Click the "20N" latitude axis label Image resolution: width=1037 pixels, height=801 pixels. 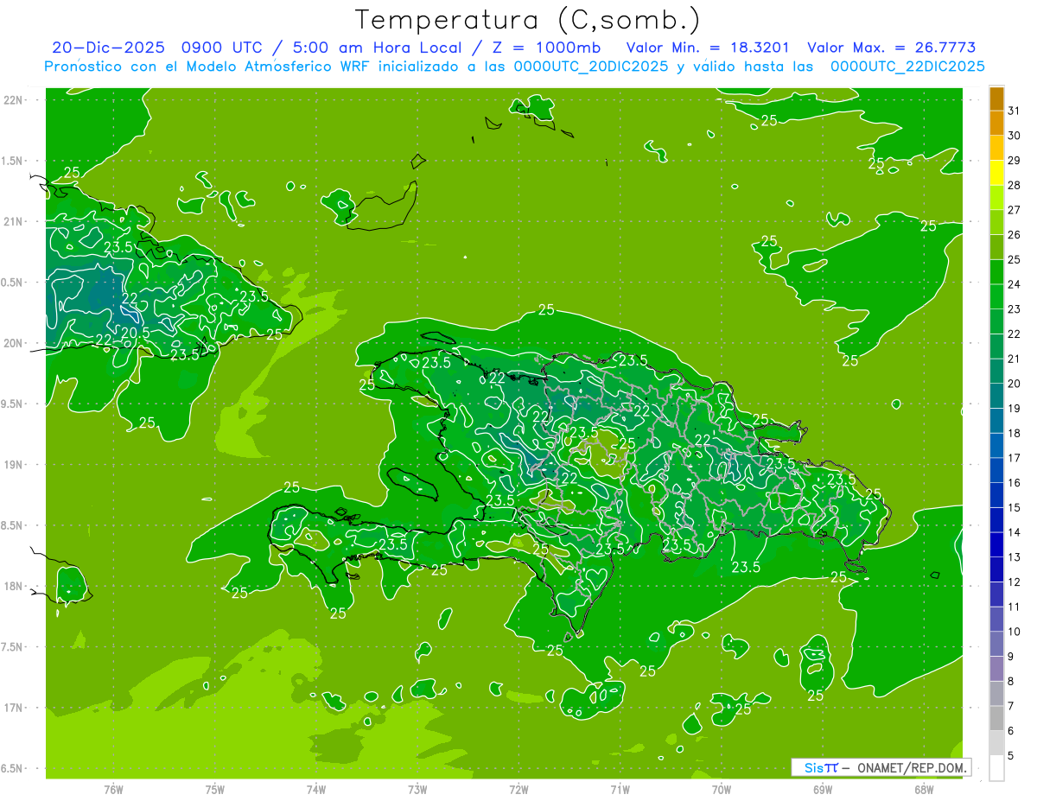13,343
